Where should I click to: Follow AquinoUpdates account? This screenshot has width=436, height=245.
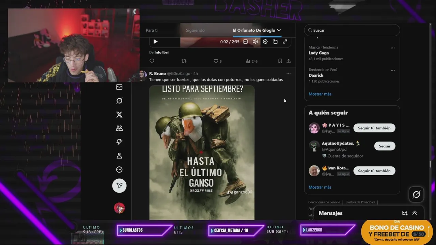[x=385, y=146]
